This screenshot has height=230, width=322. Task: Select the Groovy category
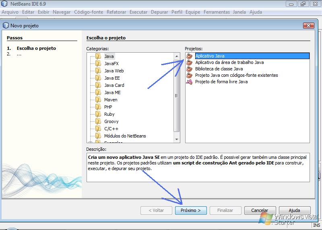tap(111, 121)
